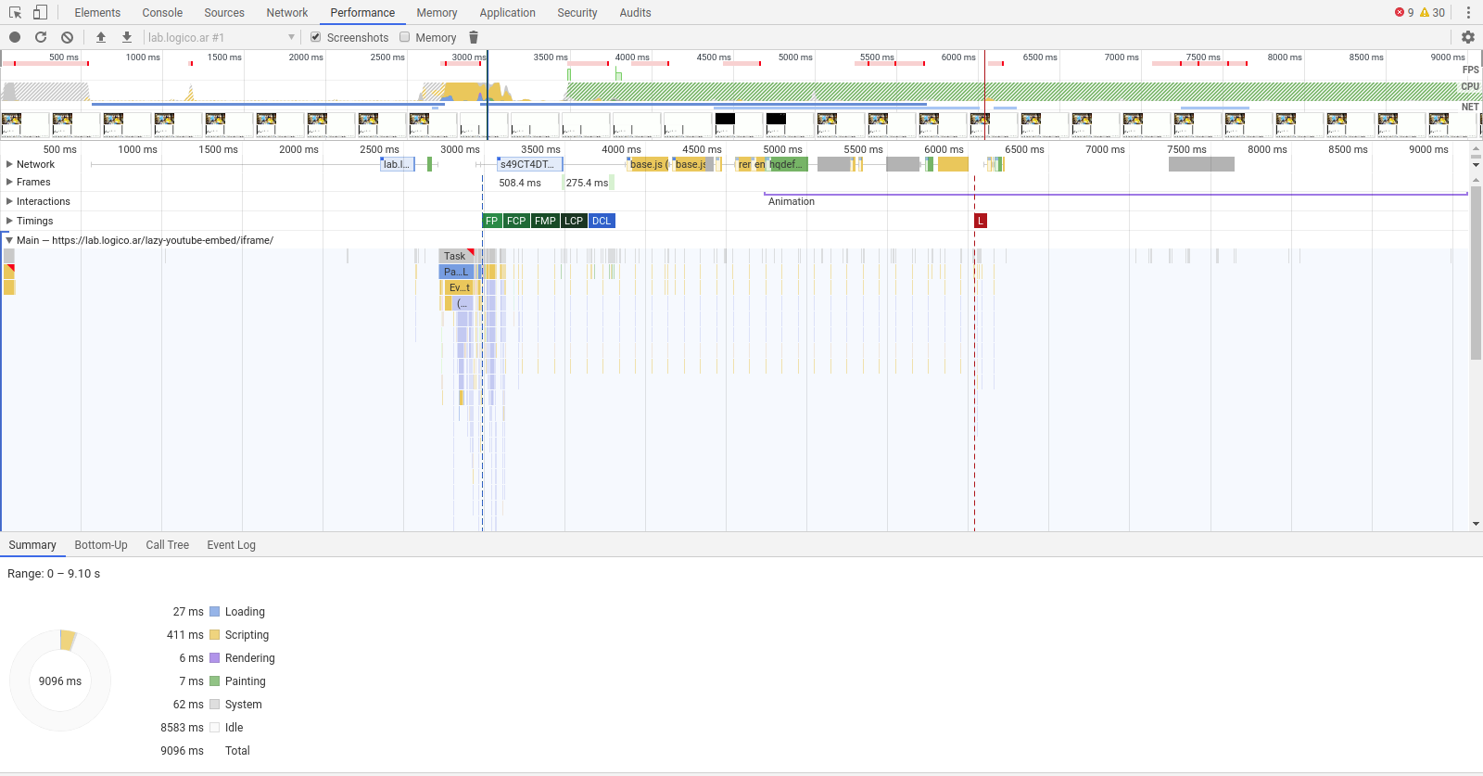Toggle the Memory checkbox
The width and height of the screenshot is (1483, 776).
coord(405,37)
